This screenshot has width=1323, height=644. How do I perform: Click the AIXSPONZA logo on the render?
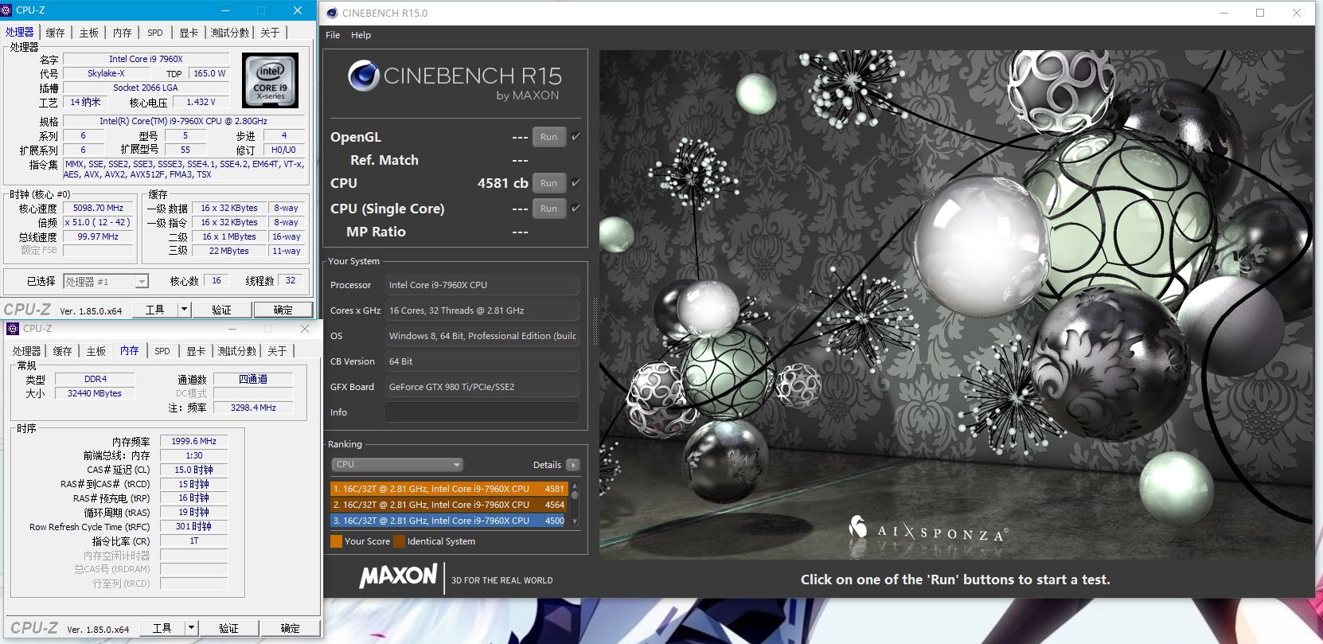pyautogui.click(x=929, y=529)
